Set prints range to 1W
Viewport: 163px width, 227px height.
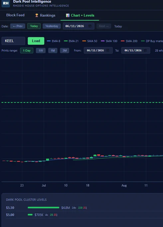(41, 50)
